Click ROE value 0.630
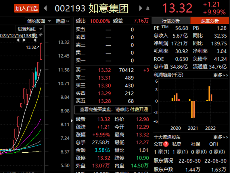 tap(182, 59)
